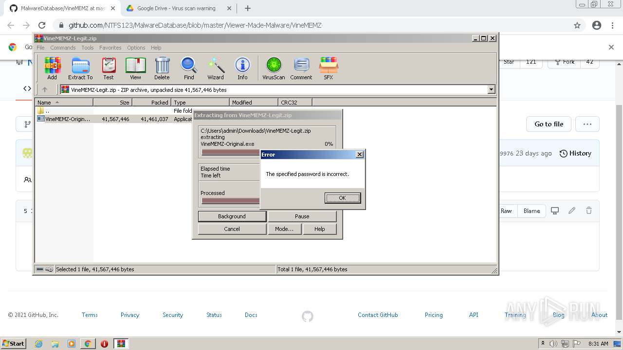
Task: Click Raw button on GitHub
Action: 506,211
